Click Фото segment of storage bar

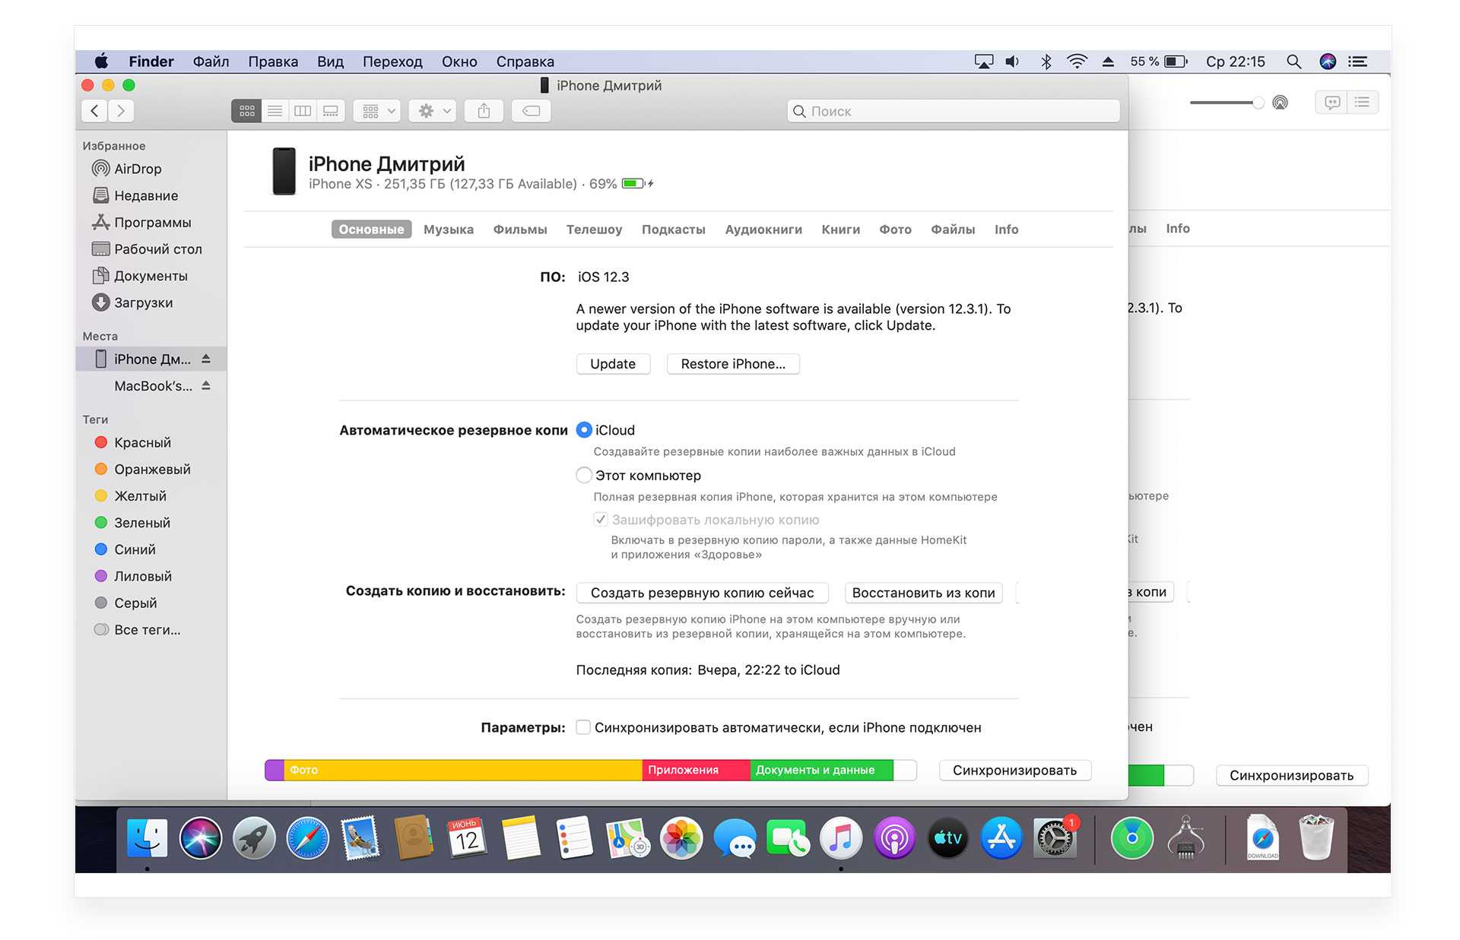coord(463,771)
